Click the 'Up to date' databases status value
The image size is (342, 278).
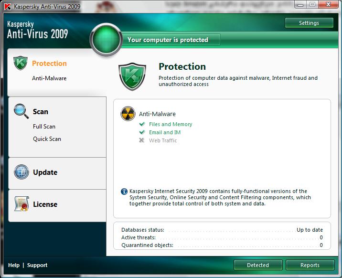(x=310, y=230)
